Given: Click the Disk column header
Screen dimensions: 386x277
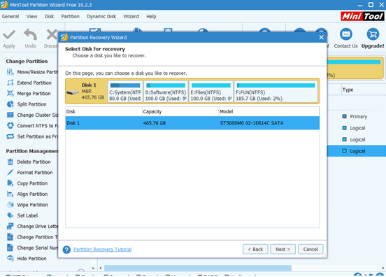Looking at the screenshot, I should point(103,111).
